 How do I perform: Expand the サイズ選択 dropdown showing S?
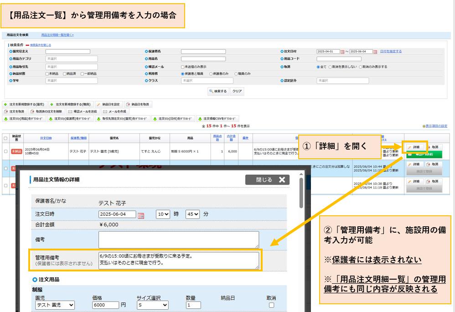(x=152, y=305)
